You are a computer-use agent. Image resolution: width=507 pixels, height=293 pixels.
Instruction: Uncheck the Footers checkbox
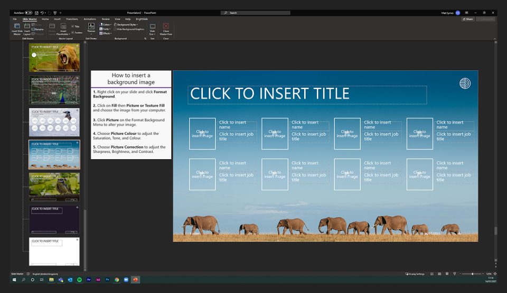[x=73, y=33]
